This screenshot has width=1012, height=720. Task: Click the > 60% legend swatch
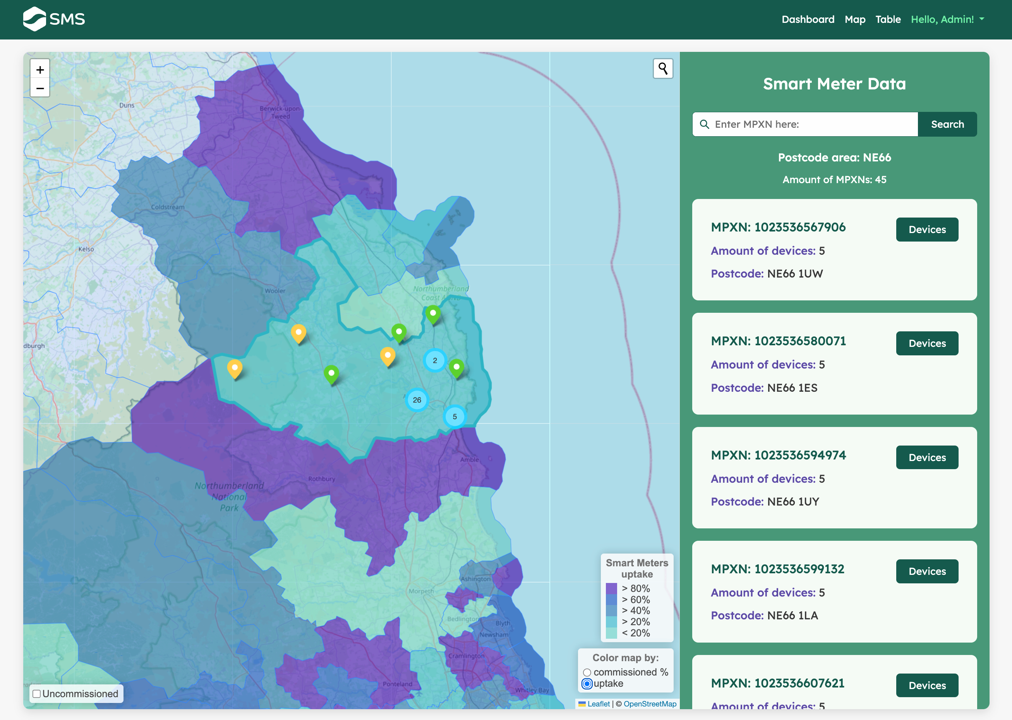pos(611,599)
